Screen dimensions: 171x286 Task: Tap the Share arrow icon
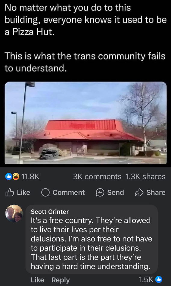coord(139,193)
